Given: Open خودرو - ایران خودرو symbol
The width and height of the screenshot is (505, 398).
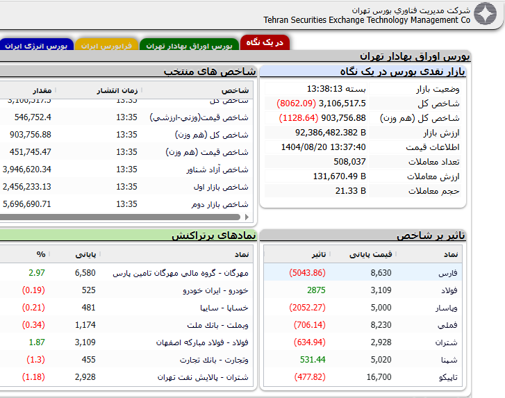Looking at the screenshot, I should pos(216,290).
